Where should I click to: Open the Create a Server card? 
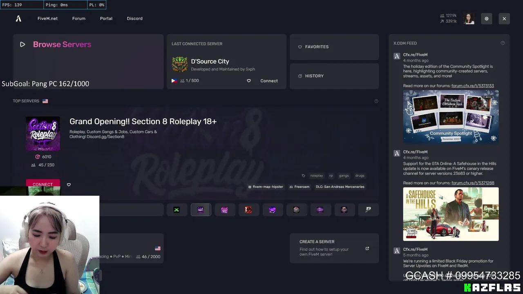click(334, 248)
